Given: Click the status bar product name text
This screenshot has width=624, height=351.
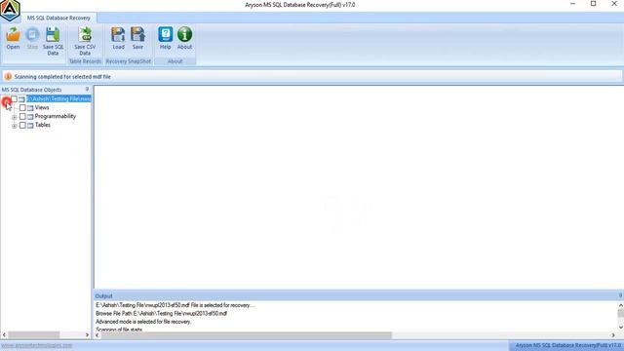Looking at the screenshot, I should (x=568, y=345).
